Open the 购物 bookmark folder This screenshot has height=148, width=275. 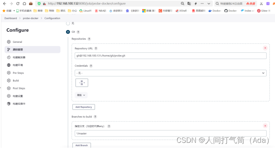[49, 11]
